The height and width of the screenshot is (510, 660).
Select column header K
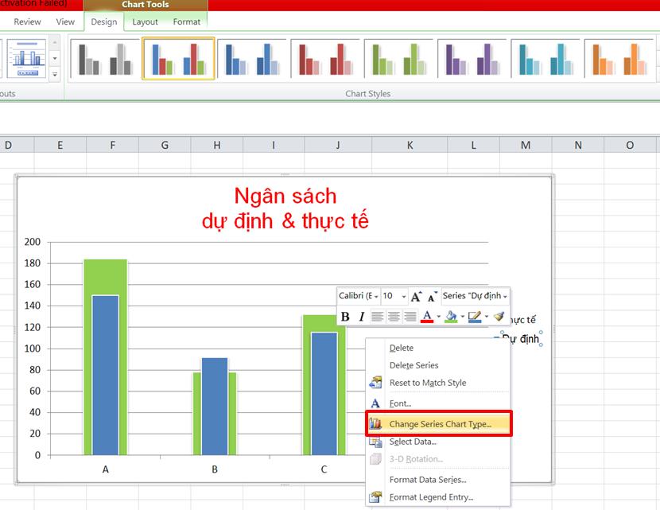click(x=410, y=146)
